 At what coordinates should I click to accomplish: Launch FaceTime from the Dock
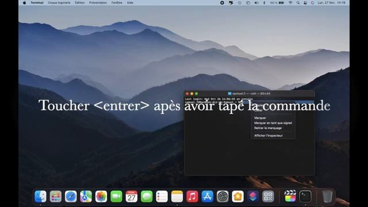coord(116,196)
